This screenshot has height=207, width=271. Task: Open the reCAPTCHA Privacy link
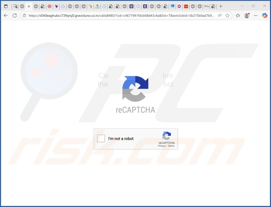162,146
